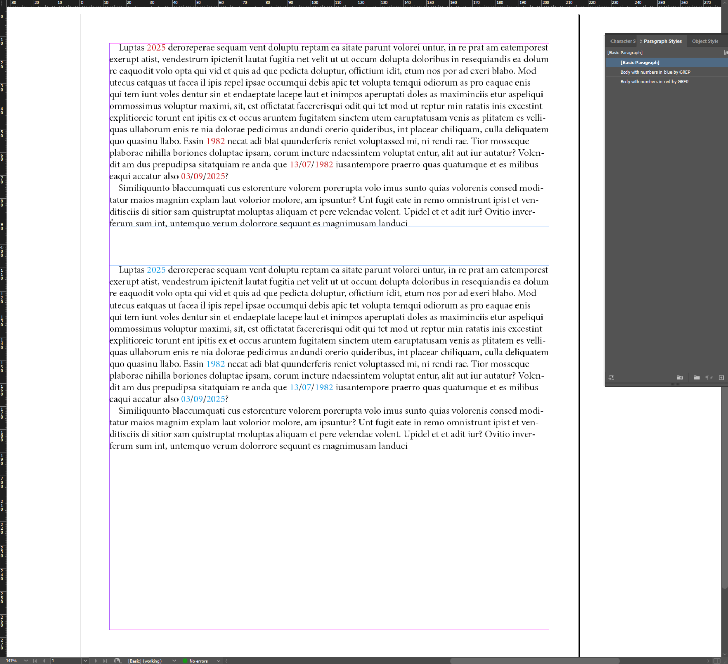The height and width of the screenshot is (664, 728).
Task: Click the red year 1982 after Essin
Action: click(x=216, y=141)
